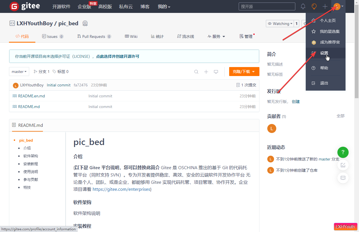This screenshot has width=359, height=232.
Task: Click the add-file plus icon near clone button
Action: (x=206, y=72)
